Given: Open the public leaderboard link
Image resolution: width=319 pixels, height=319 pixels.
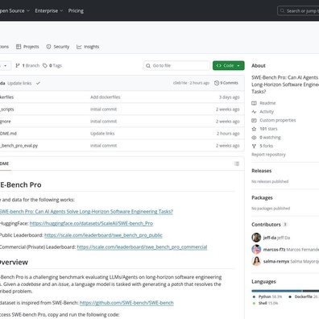Looking at the screenshot, I should (103, 235).
